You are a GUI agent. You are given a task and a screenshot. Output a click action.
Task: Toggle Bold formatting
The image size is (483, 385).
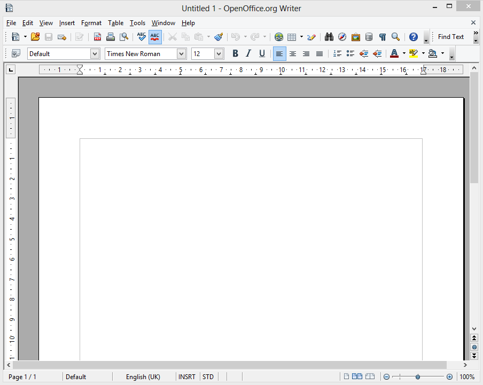tap(235, 53)
